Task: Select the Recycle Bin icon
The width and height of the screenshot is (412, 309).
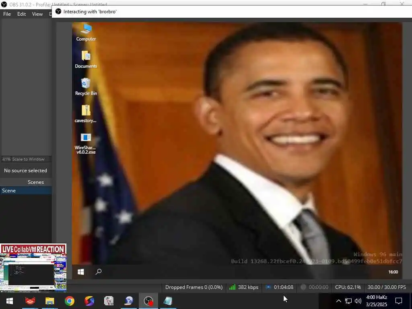Action: [x=86, y=87]
